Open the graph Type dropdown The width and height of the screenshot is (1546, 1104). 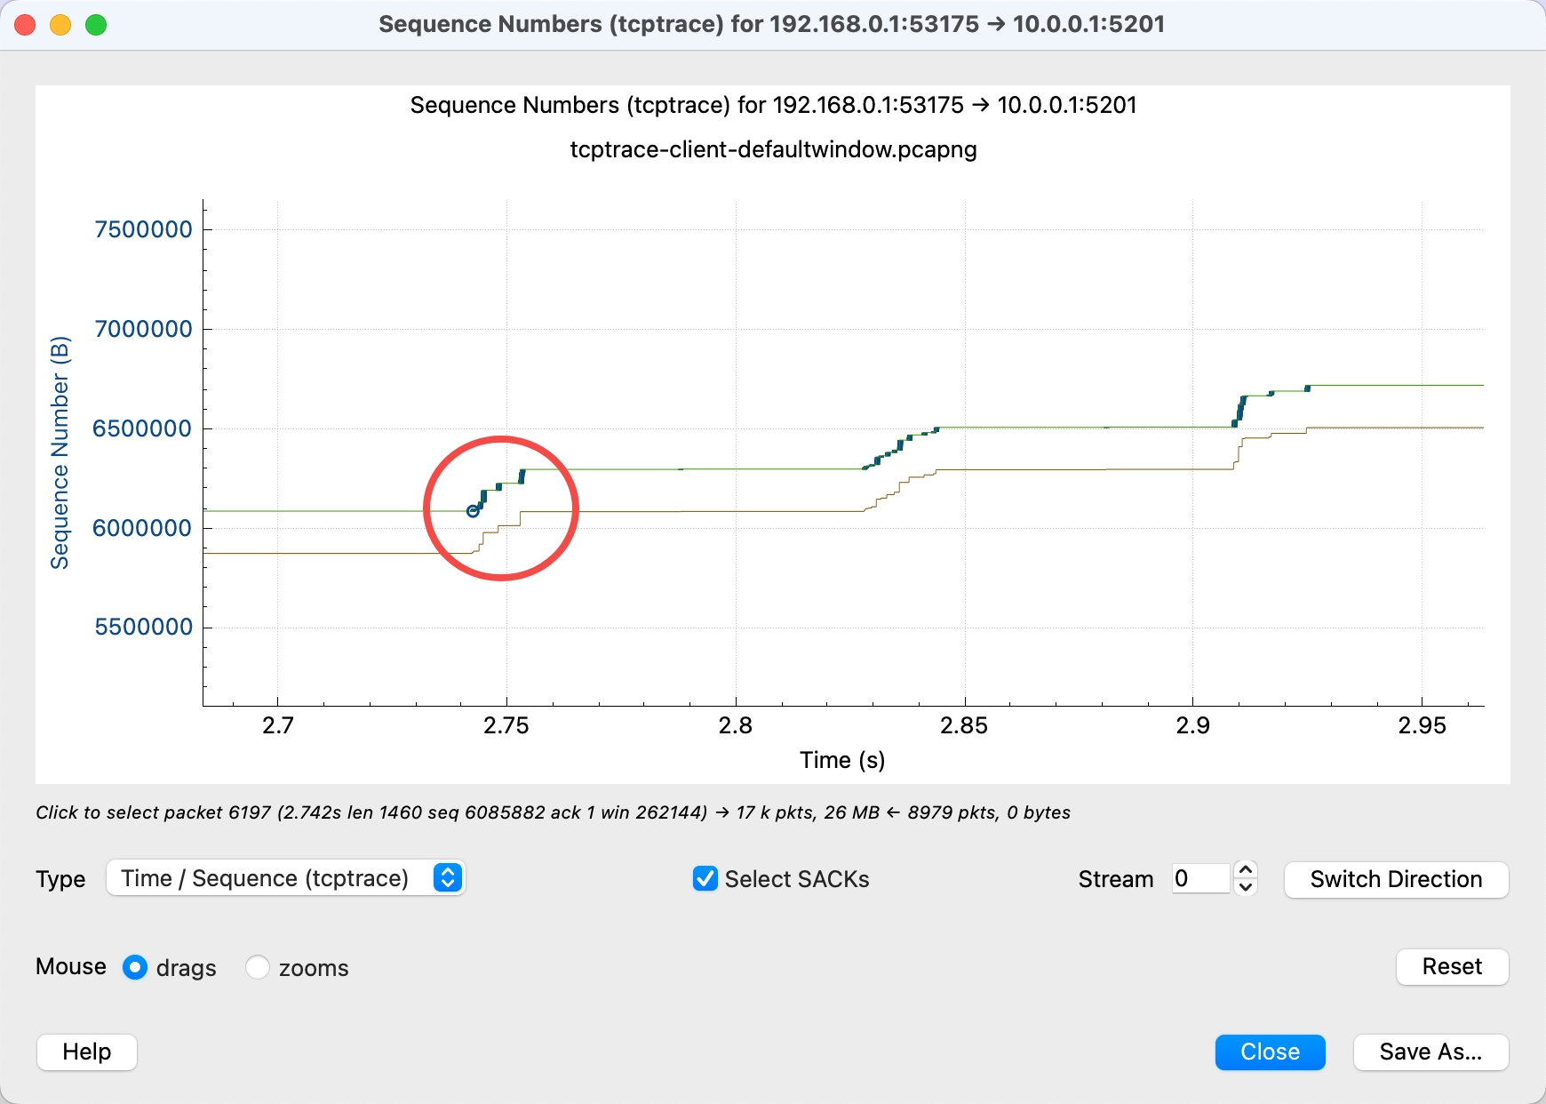click(284, 878)
